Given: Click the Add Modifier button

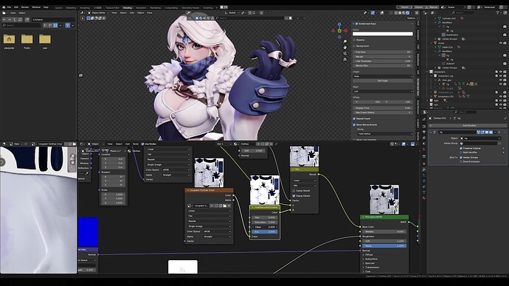Looking at the screenshot, I should point(468,125).
